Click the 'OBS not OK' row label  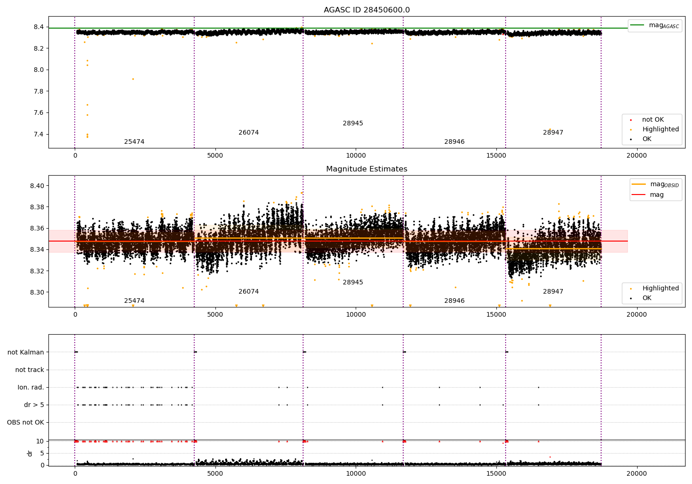pos(26,422)
